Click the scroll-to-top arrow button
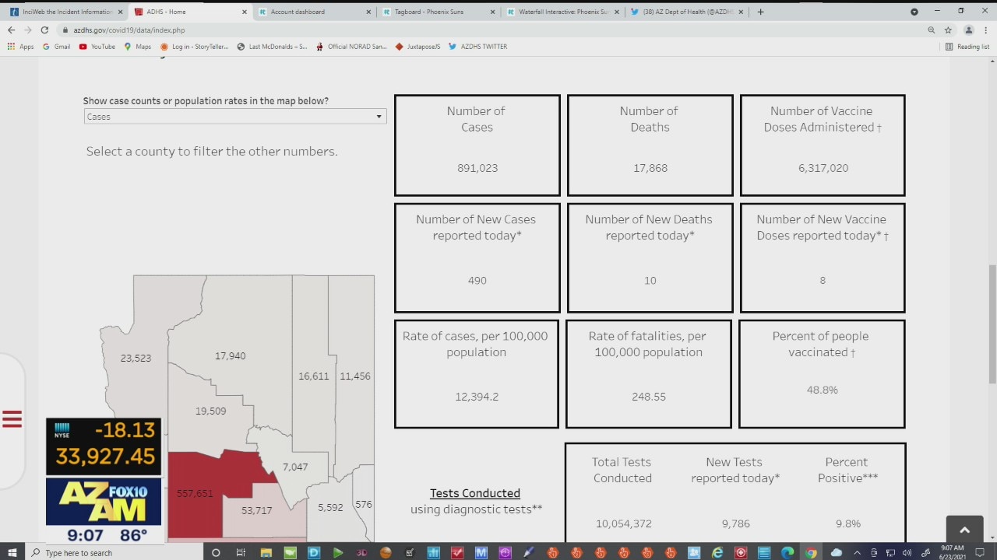The width and height of the screenshot is (997, 560). (964, 530)
